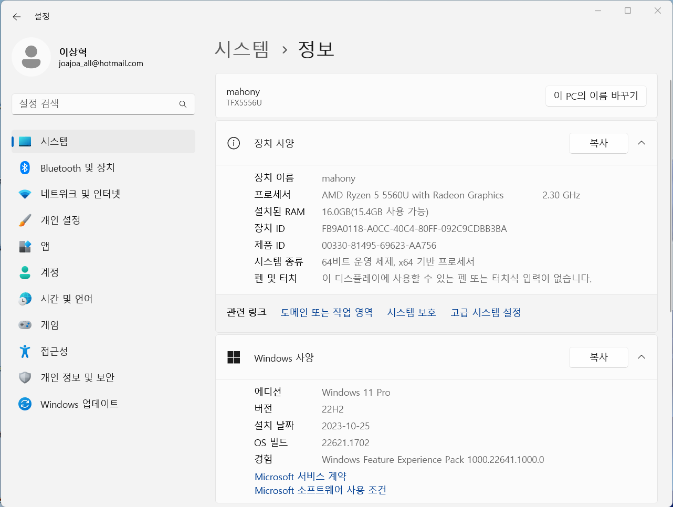
Task: Click the back arrow in title bar
Action: (x=17, y=17)
